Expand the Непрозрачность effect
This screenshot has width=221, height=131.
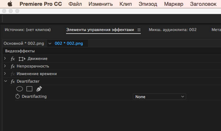5,66
